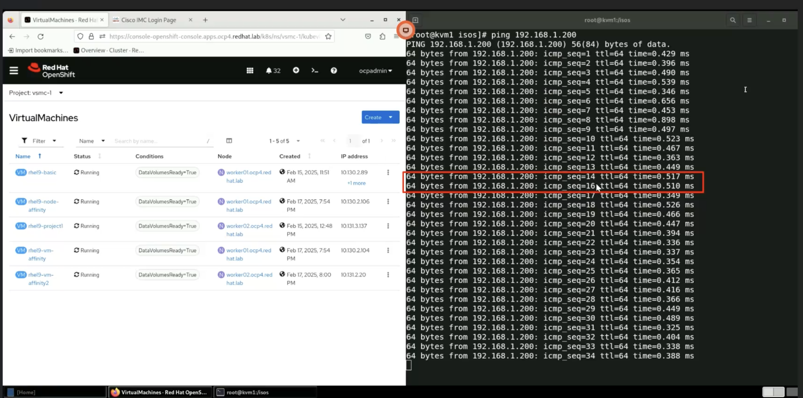Open the web terminal command line icon

(314, 70)
